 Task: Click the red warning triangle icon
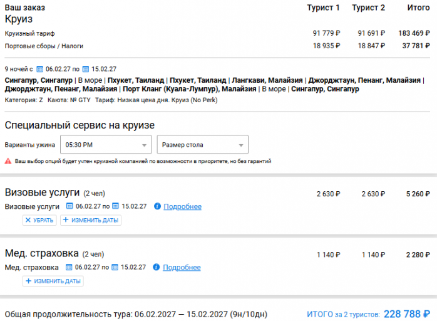tap(8, 161)
